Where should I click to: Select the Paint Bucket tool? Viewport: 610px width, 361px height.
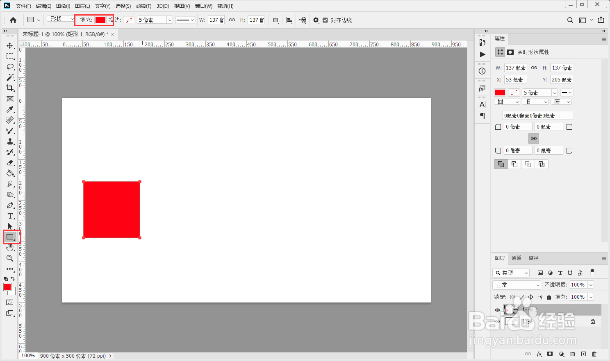pos(10,173)
